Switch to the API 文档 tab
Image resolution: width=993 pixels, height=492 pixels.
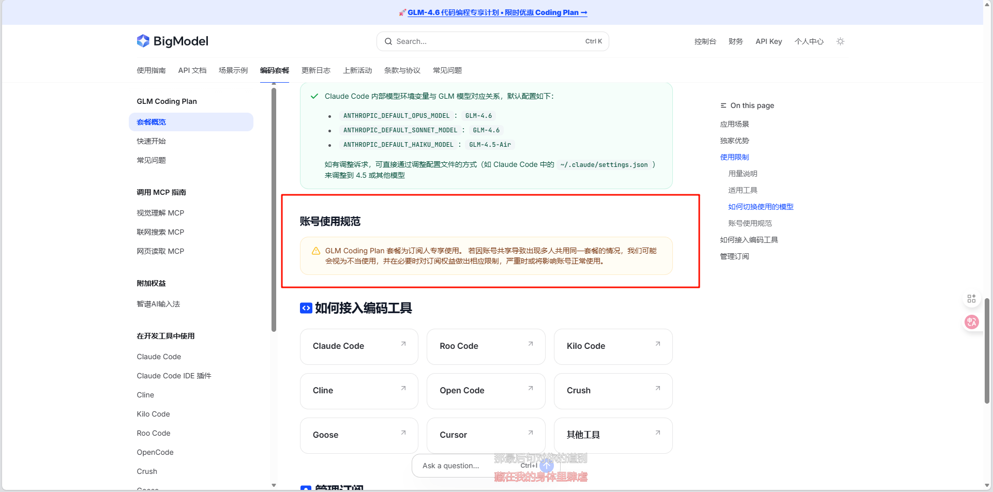(x=192, y=70)
